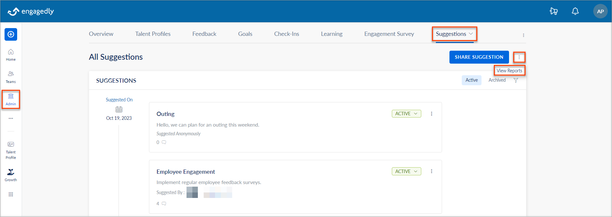Image resolution: width=612 pixels, height=217 pixels.
Task: Expand the Suggestions tab dropdown
Action: coord(471,34)
